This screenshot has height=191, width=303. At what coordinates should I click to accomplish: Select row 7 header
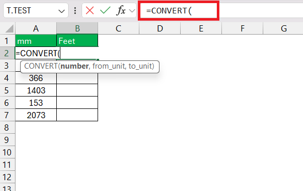click(7, 115)
